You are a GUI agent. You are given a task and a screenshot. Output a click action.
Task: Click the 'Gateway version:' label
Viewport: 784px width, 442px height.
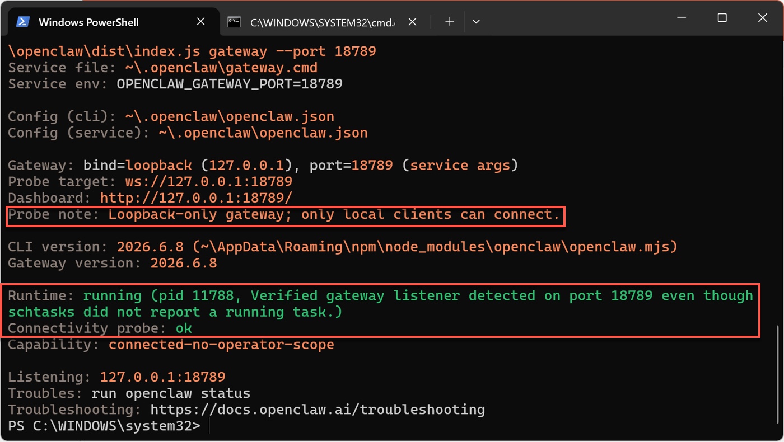tap(74, 263)
